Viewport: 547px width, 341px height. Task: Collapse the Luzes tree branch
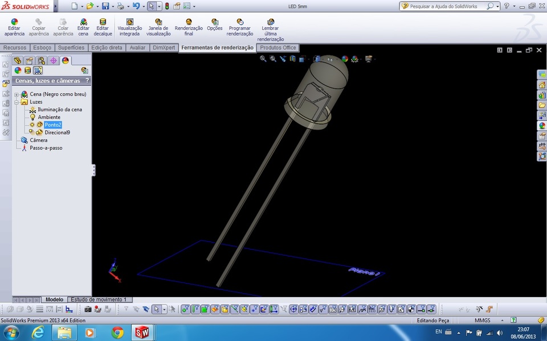tap(17, 101)
